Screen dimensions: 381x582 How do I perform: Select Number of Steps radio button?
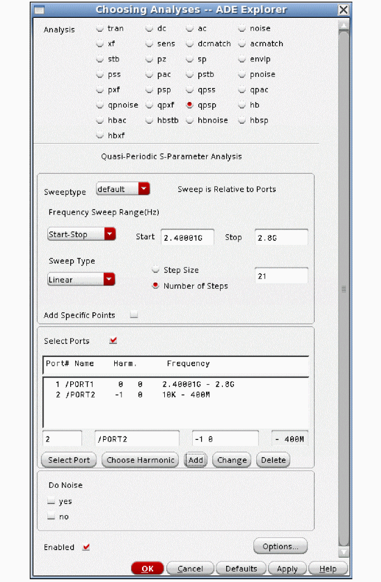pos(156,285)
